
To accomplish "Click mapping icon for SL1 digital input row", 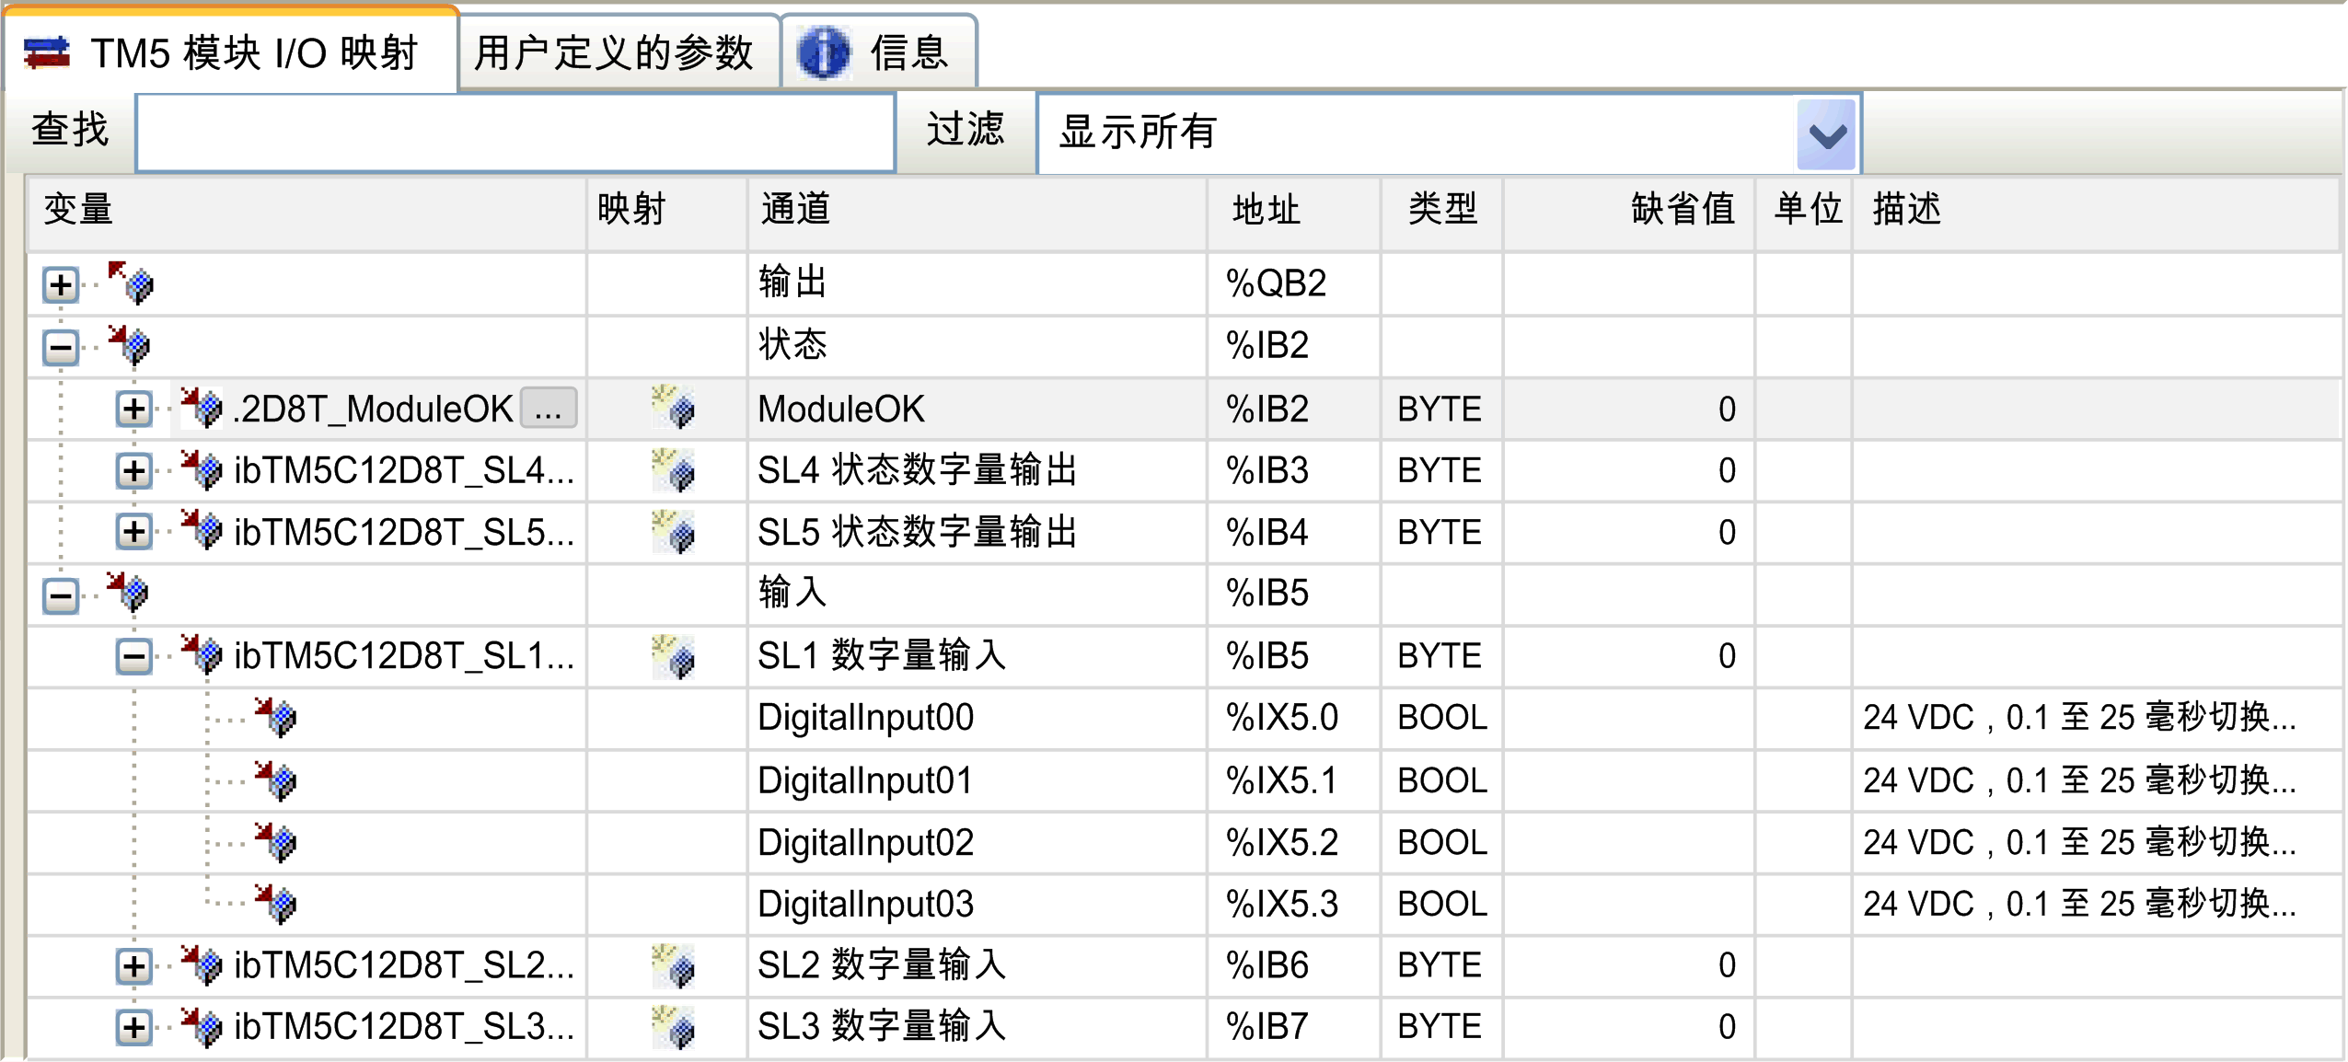I will [673, 656].
